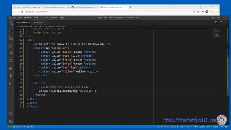The height and width of the screenshot is (130, 231).
Task: Switch to the Full stack Developer Class browser tab
Action: pyautogui.click(x=56, y=7)
